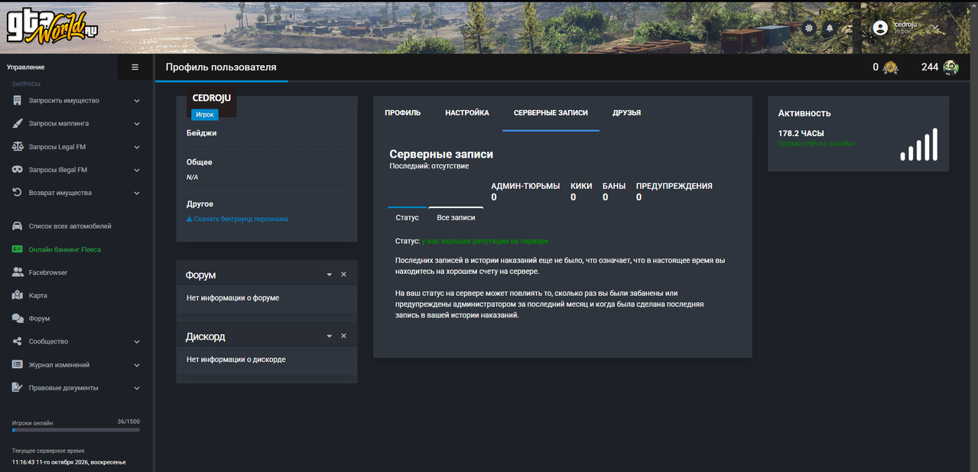Close the Дискорд panel
This screenshot has height=472, width=978.
pos(343,336)
